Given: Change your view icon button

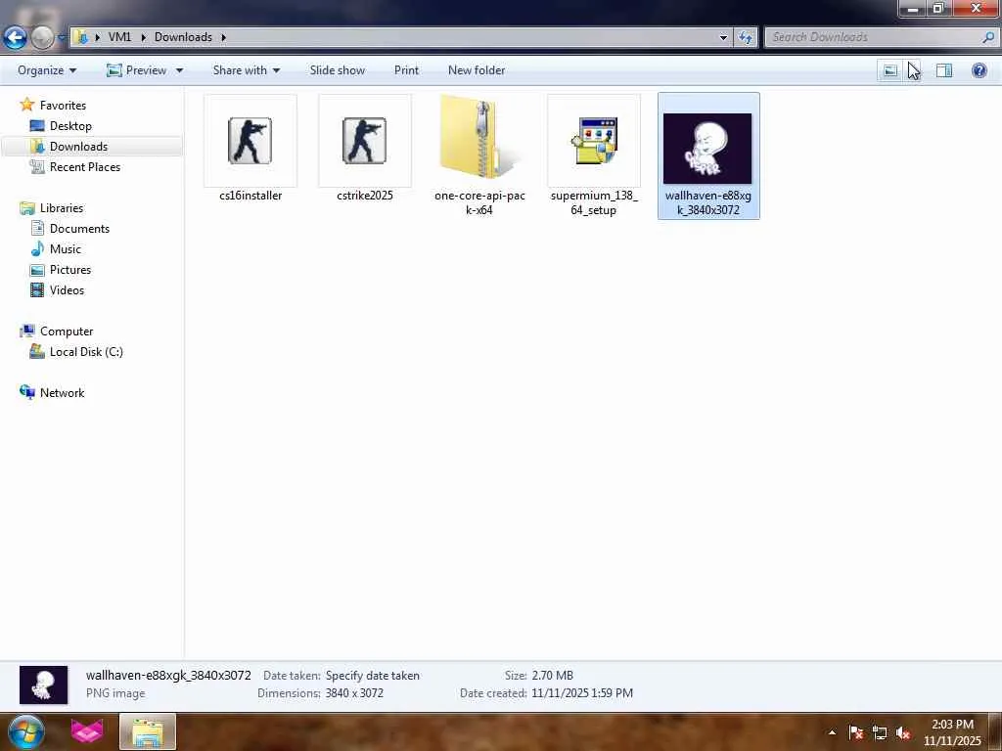Looking at the screenshot, I should (889, 70).
